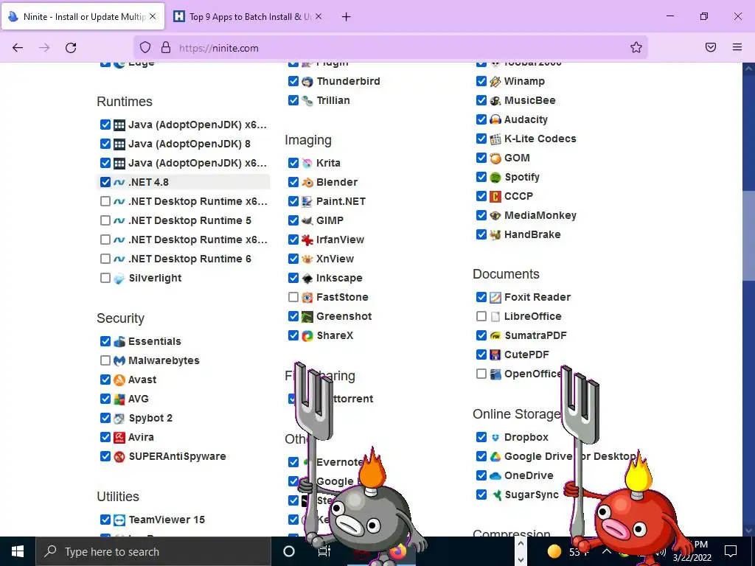Check the .NET Desktop Runtime 6 checkbox
This screenshot has height=566, width=755.
tap(105, 259)
